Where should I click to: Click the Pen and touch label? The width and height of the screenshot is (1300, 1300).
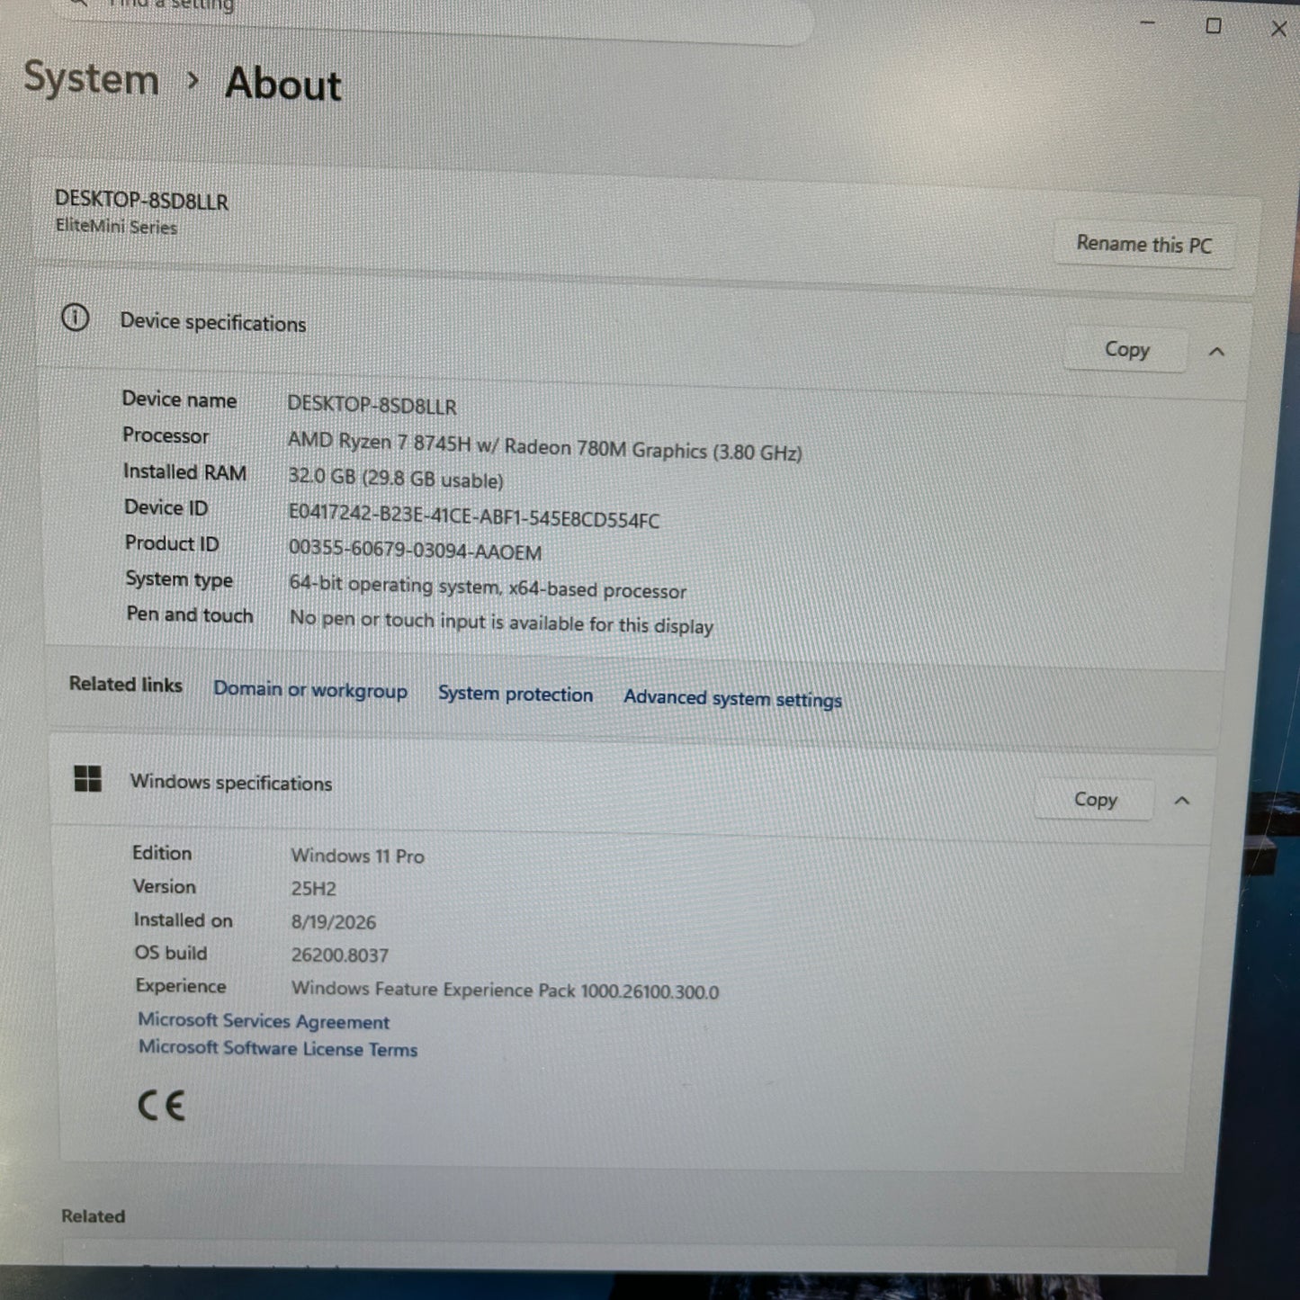(190, 614)
